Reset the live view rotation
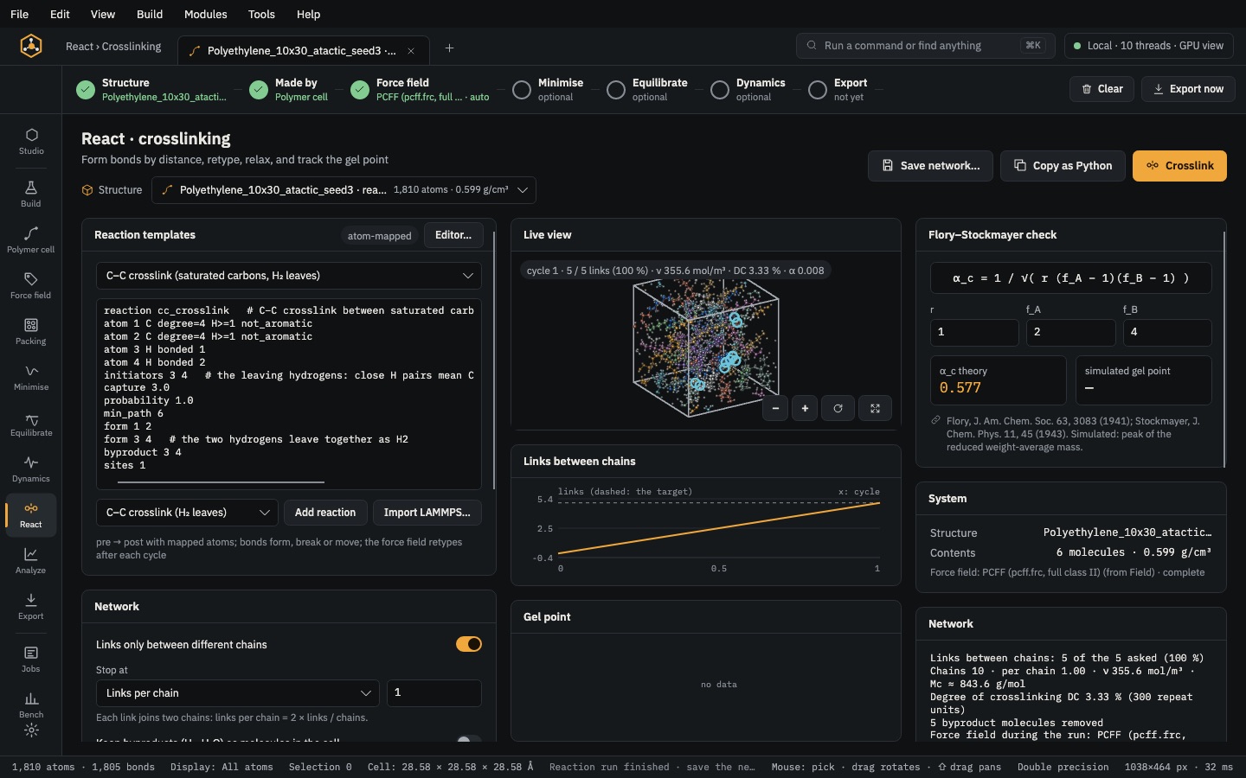Screen dimensions: 1246x778 coord(838,408)
